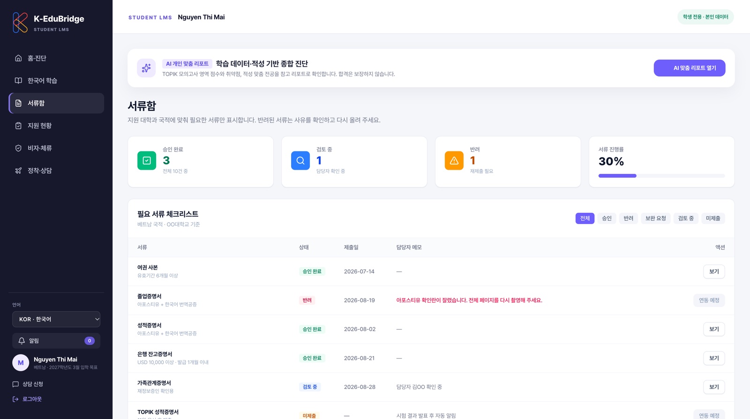The width and height of the screenshot is (750, 419).
Task: Click the chat bubble icon beside 상담 신청
Action: (x=15, y=384)
